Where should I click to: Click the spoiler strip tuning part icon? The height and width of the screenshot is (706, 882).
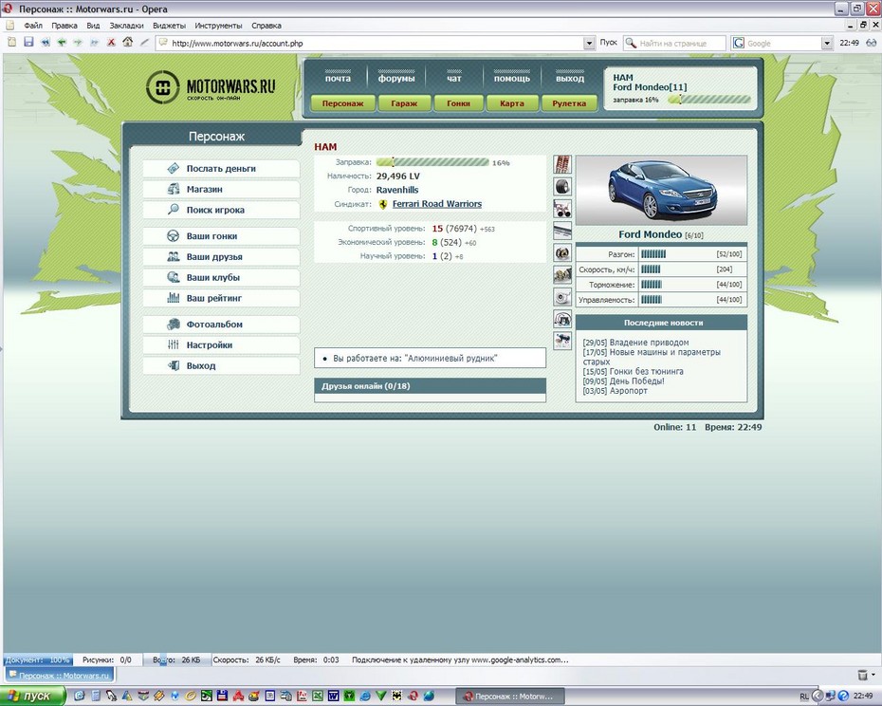click(562, 231)
